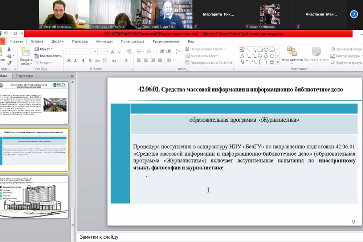The height and width of the screenshot is (242, 363).
Task: Open the Макет layout dropdown
Action: (46, 49)
